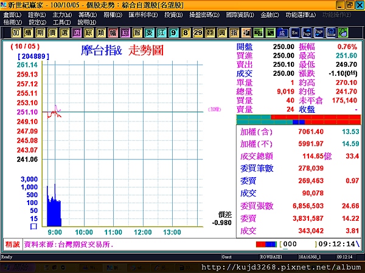Image resolution: width=365 pixels, height=273 pixels.
Task: Click the magenta 選 toolbar icon
Action: tap(77, 33)
